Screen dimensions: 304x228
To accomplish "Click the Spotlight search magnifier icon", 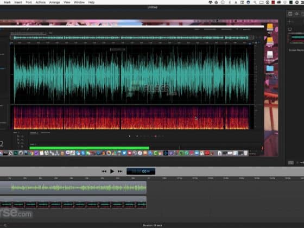I will 255,2.
